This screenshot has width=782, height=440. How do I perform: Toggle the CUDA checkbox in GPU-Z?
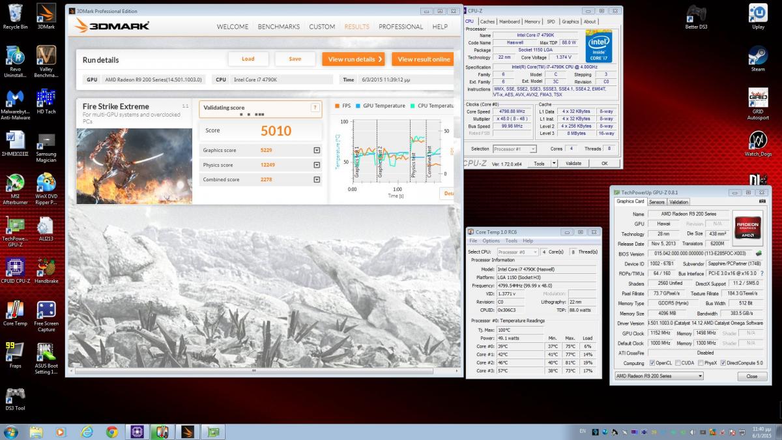click(678, 363)
